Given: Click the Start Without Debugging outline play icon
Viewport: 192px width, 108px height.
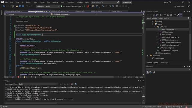Looking at the screenshot, I should 85,6.
